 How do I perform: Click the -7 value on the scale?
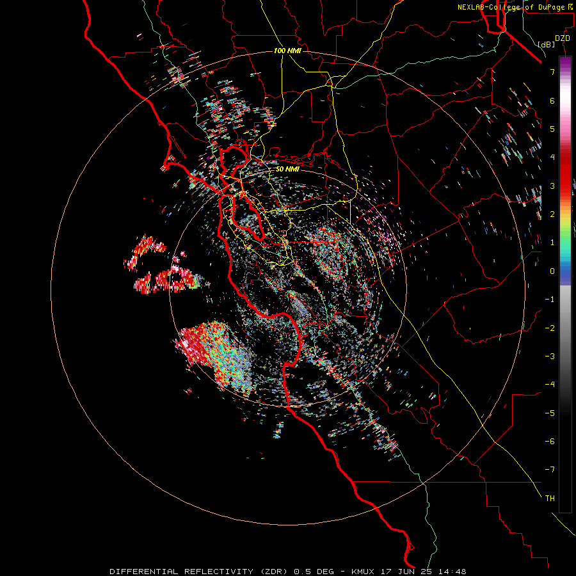550,470
